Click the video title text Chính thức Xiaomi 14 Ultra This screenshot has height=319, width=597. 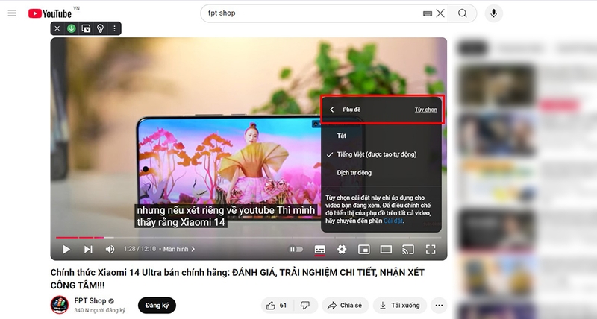[x=237, y=278]
